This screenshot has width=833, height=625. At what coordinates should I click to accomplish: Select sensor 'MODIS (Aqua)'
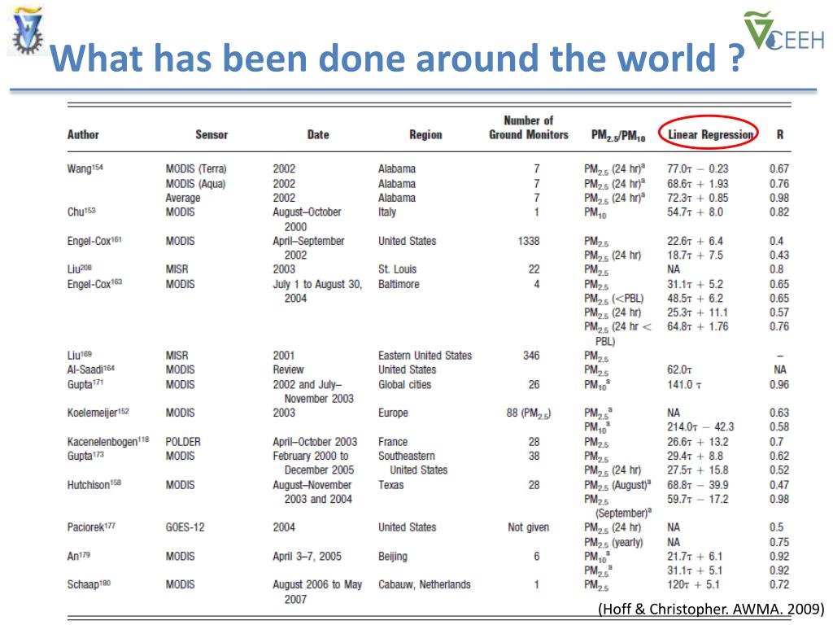tap(195, 184)
